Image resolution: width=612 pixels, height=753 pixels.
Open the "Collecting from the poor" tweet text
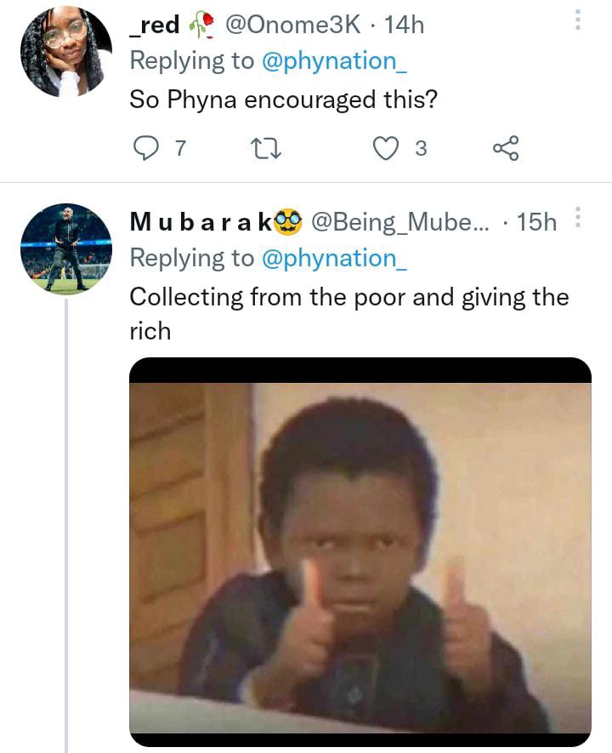coord(348,297)
